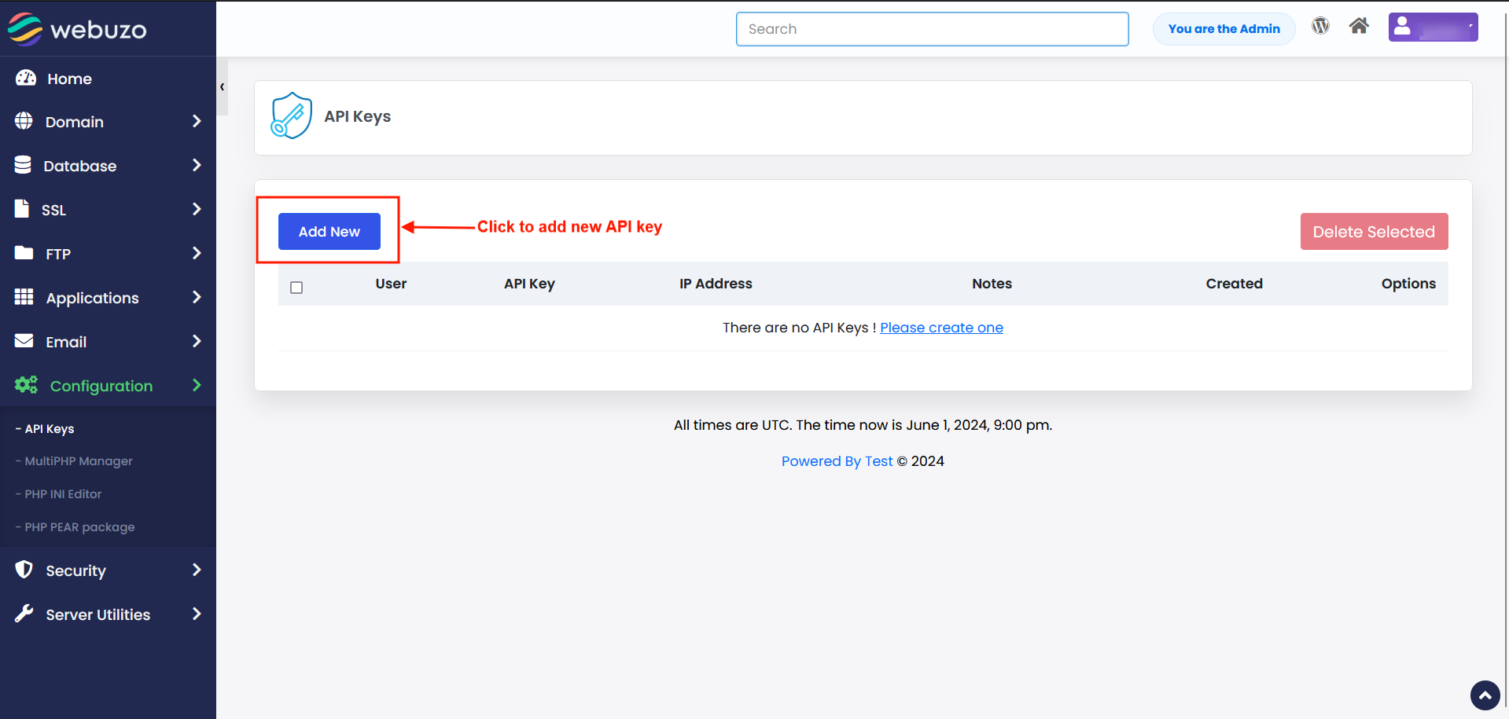Follow the Please create one link

click(x=941, y=328)
